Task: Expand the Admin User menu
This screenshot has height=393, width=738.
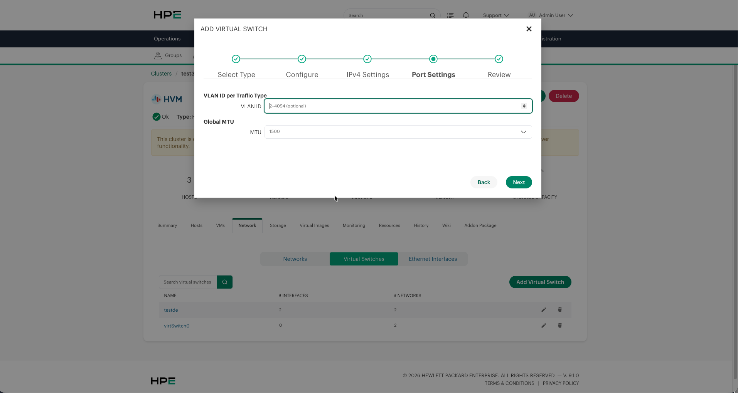Action: click(x=556, y=15)
